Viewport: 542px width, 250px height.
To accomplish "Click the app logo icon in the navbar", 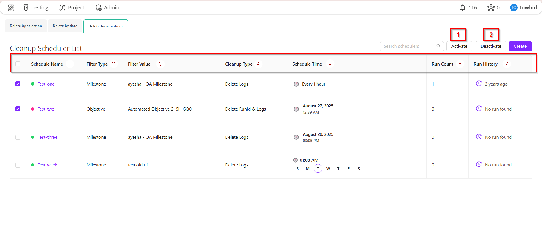I will (11, 8).
